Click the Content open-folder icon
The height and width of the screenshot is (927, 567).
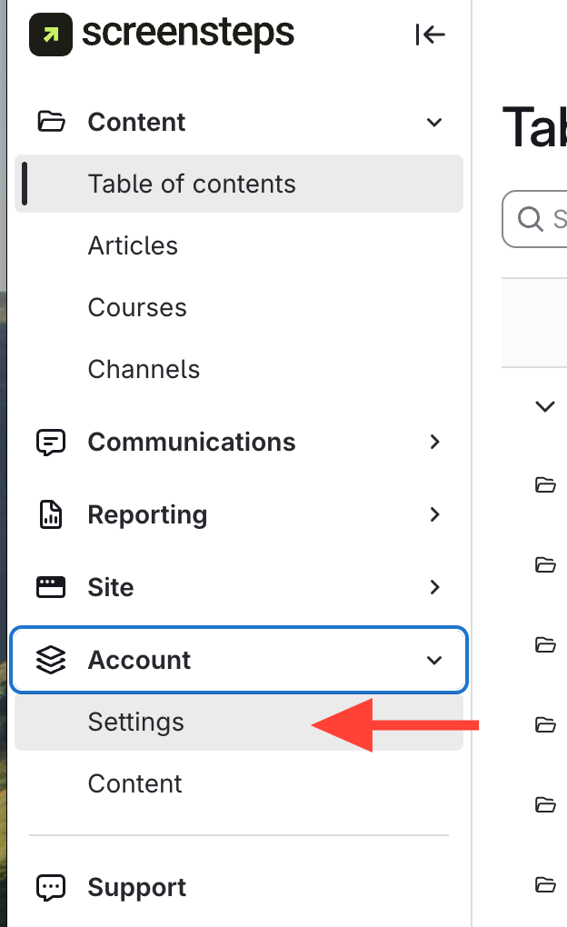coord(51,122)
